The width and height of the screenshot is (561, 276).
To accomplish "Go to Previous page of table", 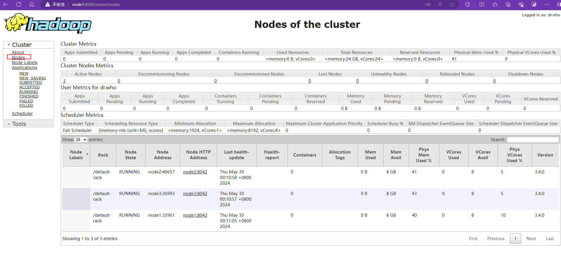I will coord(496,239).
